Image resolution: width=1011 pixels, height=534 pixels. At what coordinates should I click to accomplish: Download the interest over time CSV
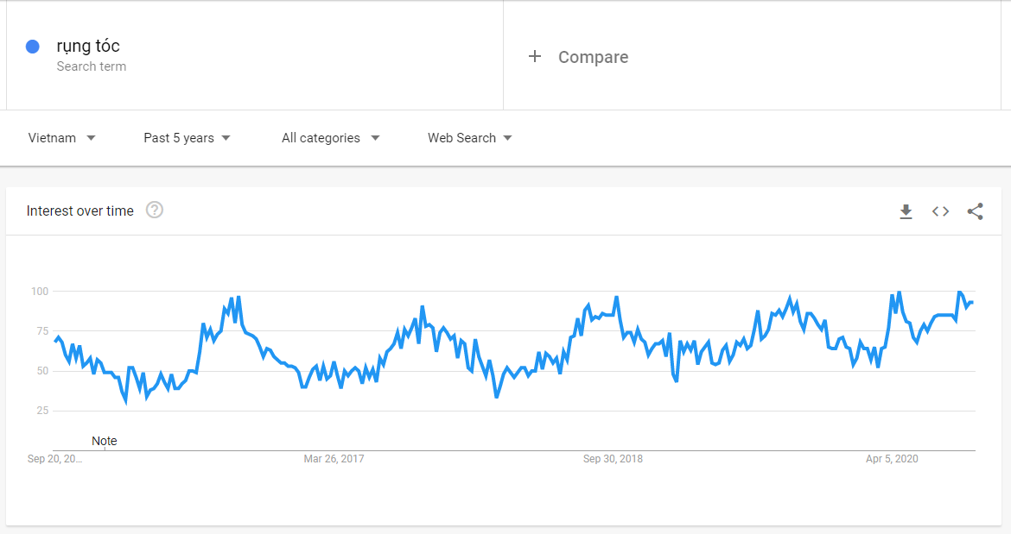(906, 211)
